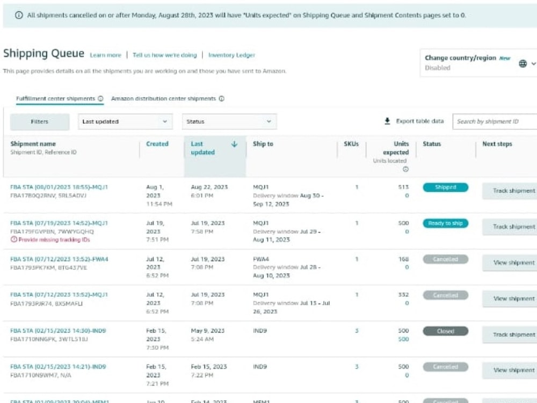Viewport: 537px width, 403px height.
Task: Click Track shipment for the Shipped row
Action: [x=510, y=191]
